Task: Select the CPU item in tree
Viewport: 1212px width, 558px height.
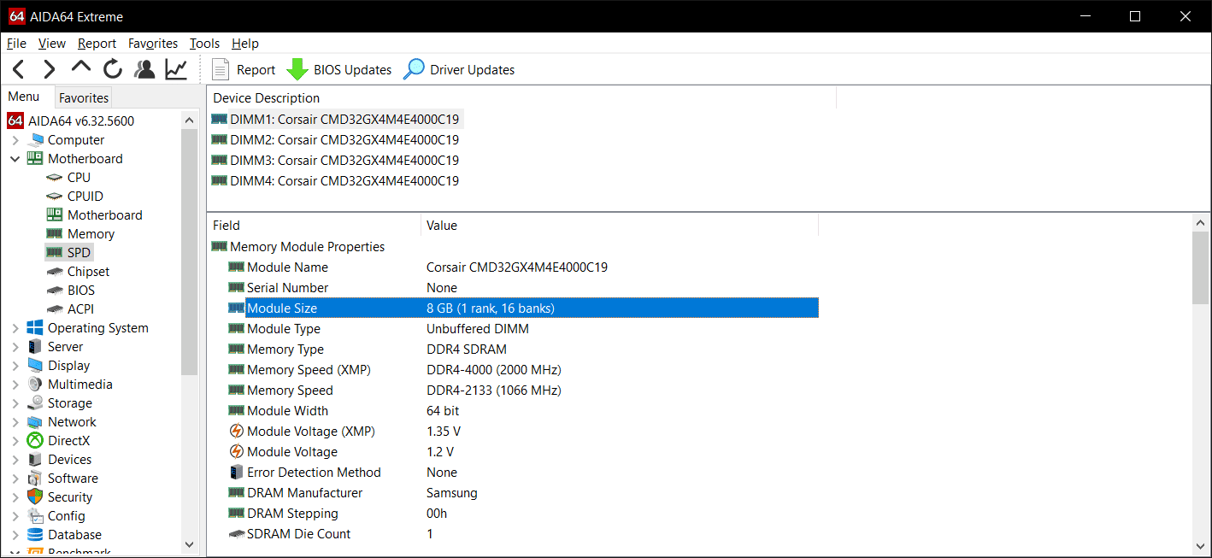Action: [79, 178]
